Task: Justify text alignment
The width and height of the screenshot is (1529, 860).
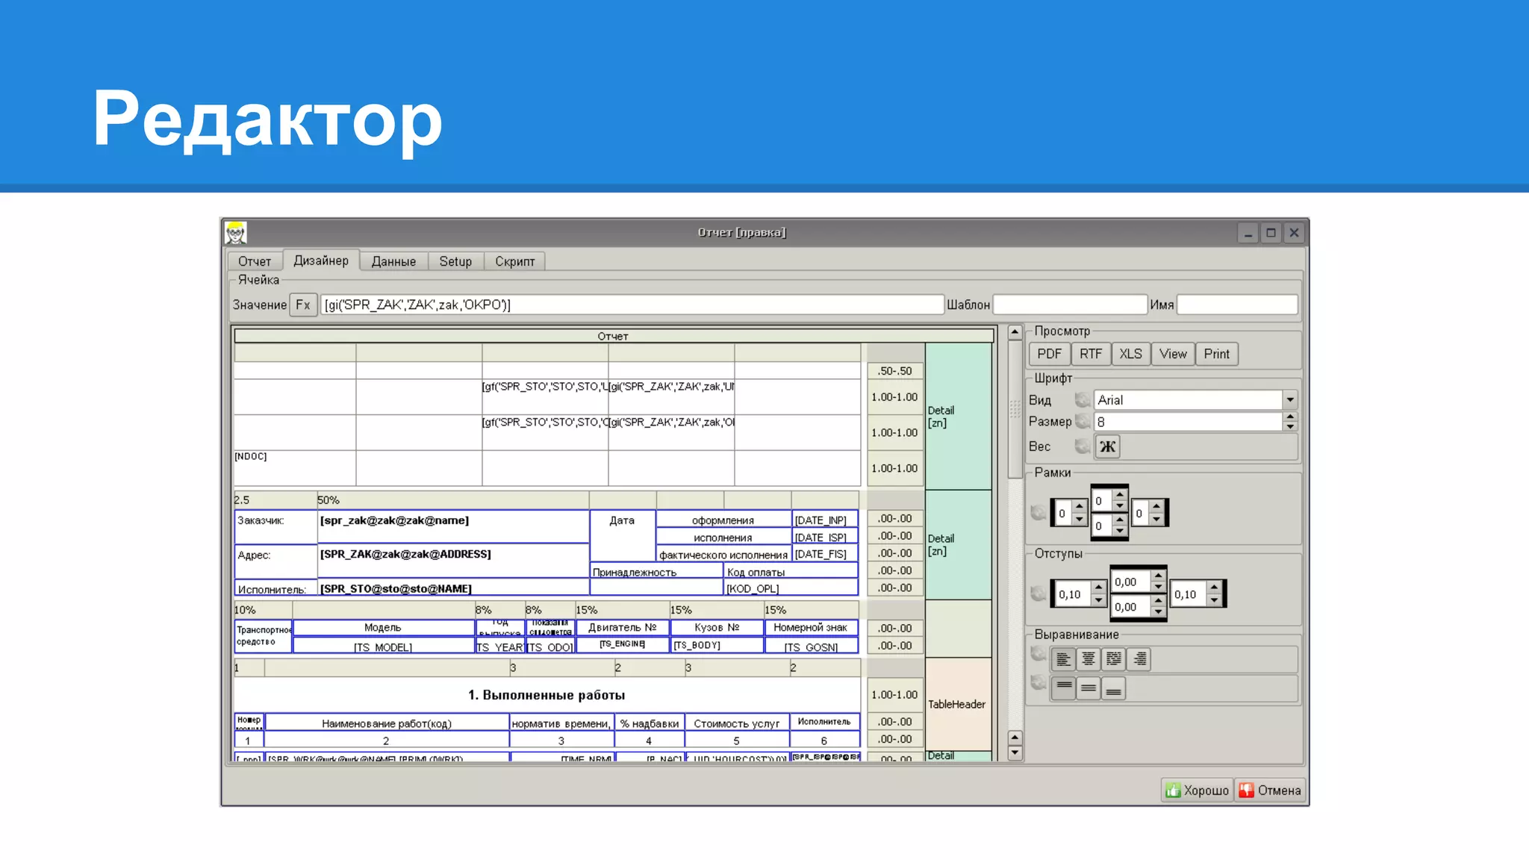Action: 1113,659
